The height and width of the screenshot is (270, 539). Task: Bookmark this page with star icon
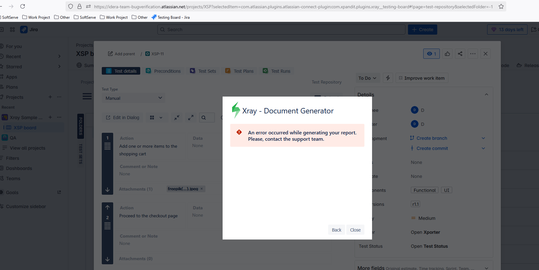501,6
